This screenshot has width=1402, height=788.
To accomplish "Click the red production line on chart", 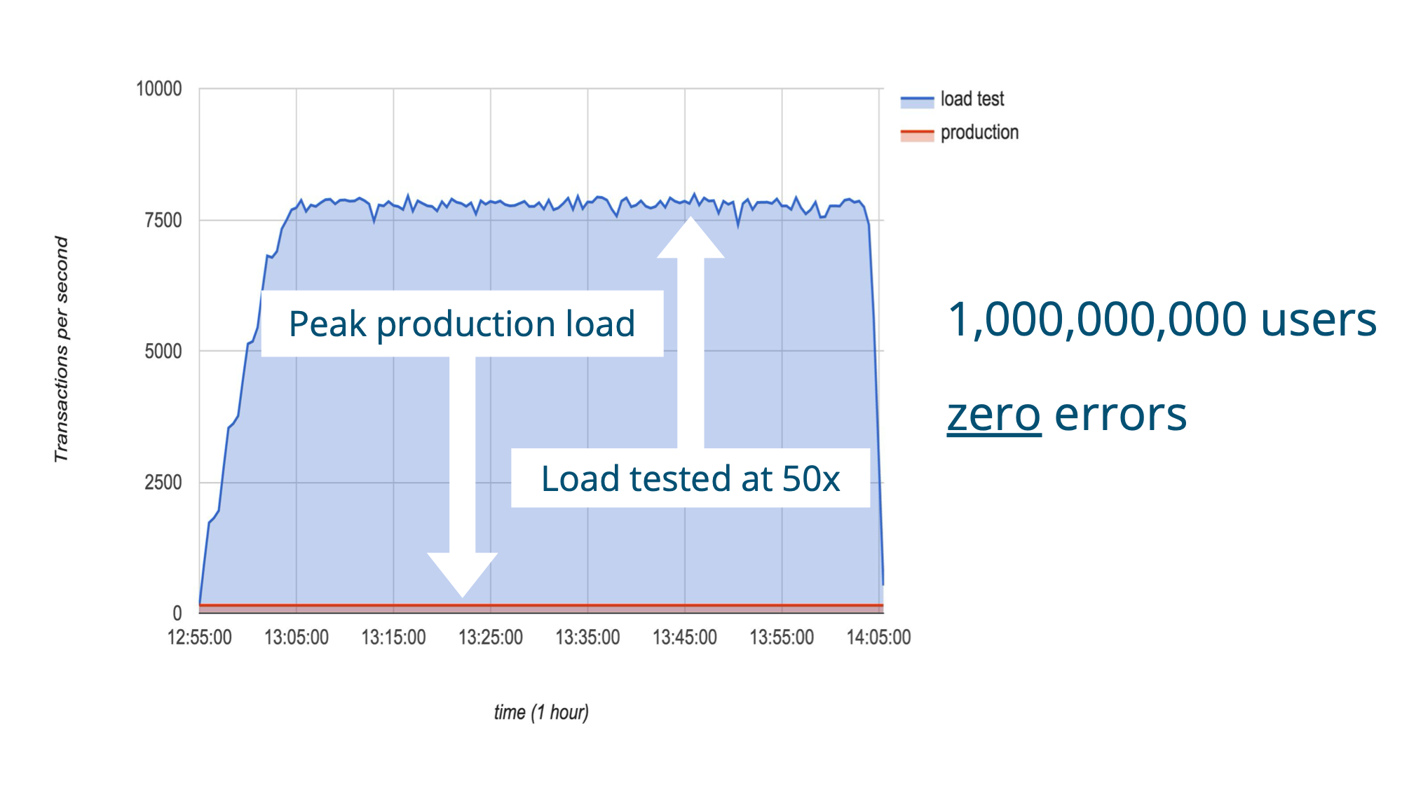I will click(x=541, y=605).
